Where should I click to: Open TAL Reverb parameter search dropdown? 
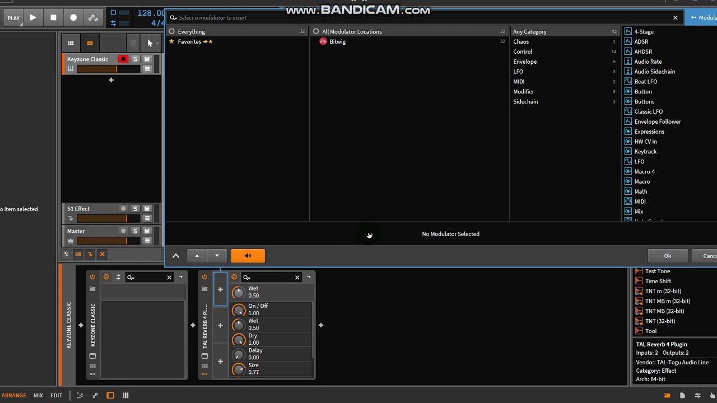(246, 277)
